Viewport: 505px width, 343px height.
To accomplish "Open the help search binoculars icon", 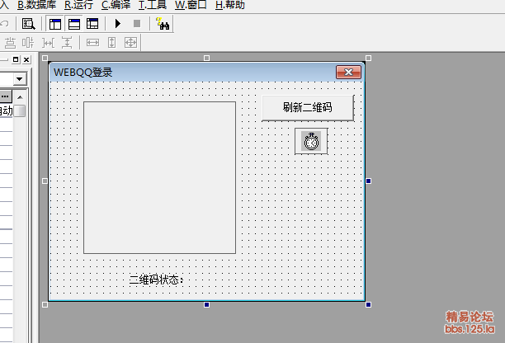I will [x=163, y=24].
